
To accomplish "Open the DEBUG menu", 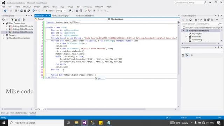I will click(x=46, y=7).
